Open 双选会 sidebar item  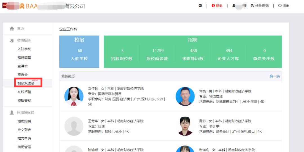pyautogui.click(x=23, y=74)
